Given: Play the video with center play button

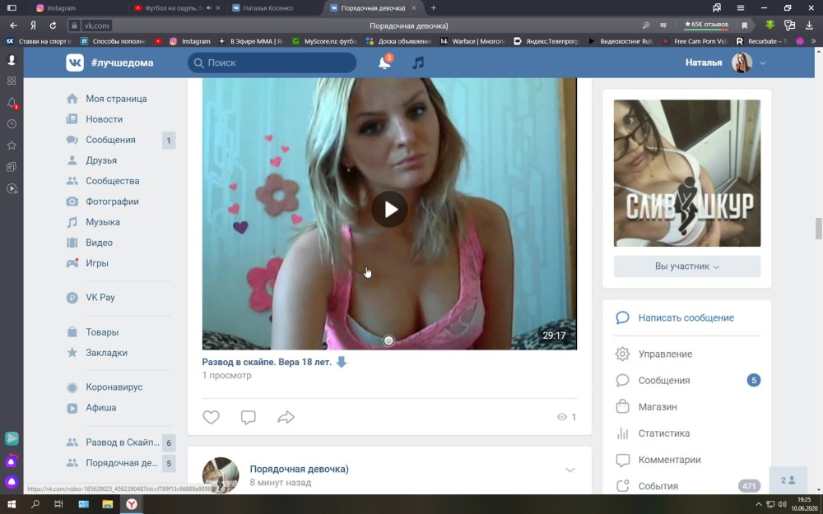Looking at the screenshot, I should click(x=389, y=209).
